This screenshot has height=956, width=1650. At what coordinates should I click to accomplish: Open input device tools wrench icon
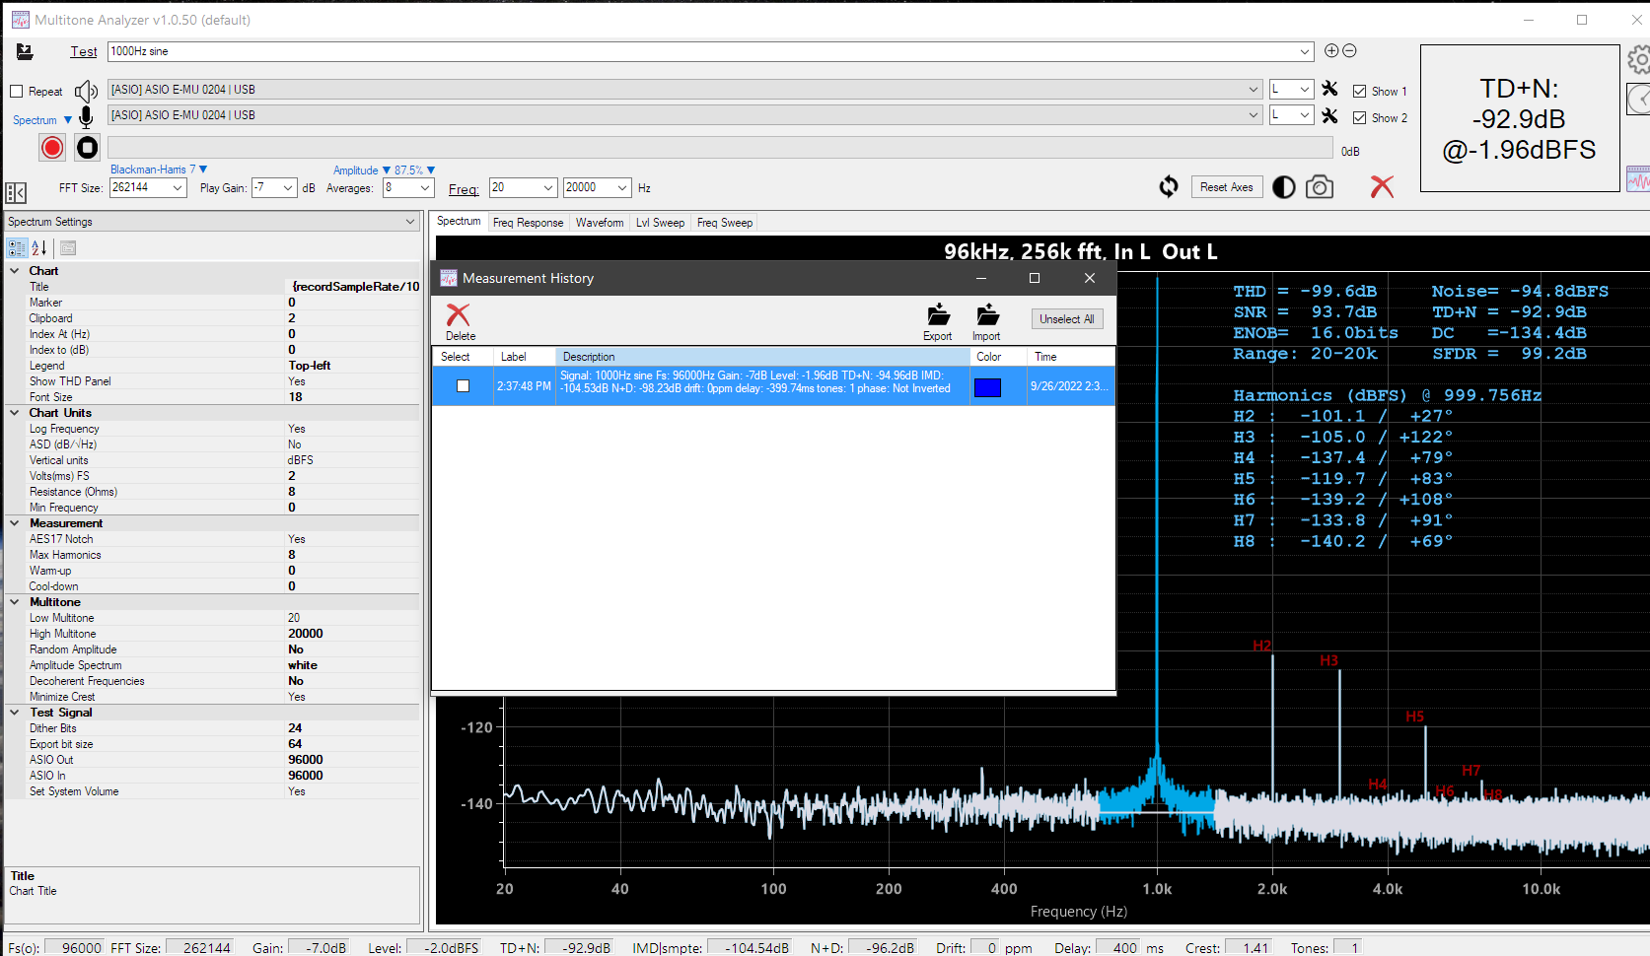point(1329,115)
